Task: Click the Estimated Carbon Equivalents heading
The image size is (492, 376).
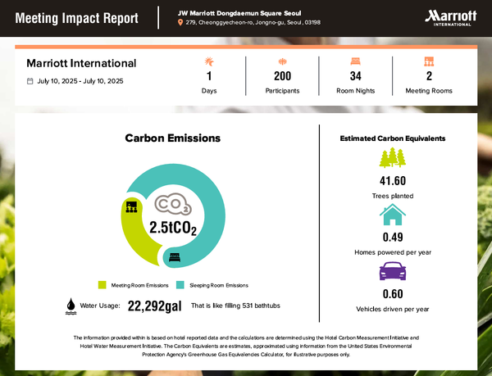Action: (x=393, y=138)
